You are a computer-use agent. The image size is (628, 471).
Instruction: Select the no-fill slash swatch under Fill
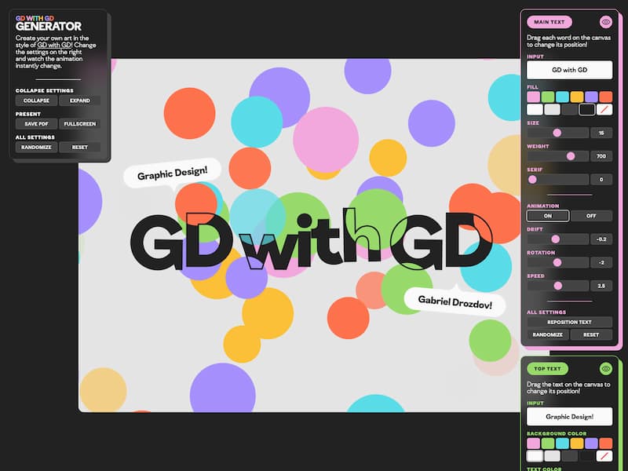pos(605,110)
